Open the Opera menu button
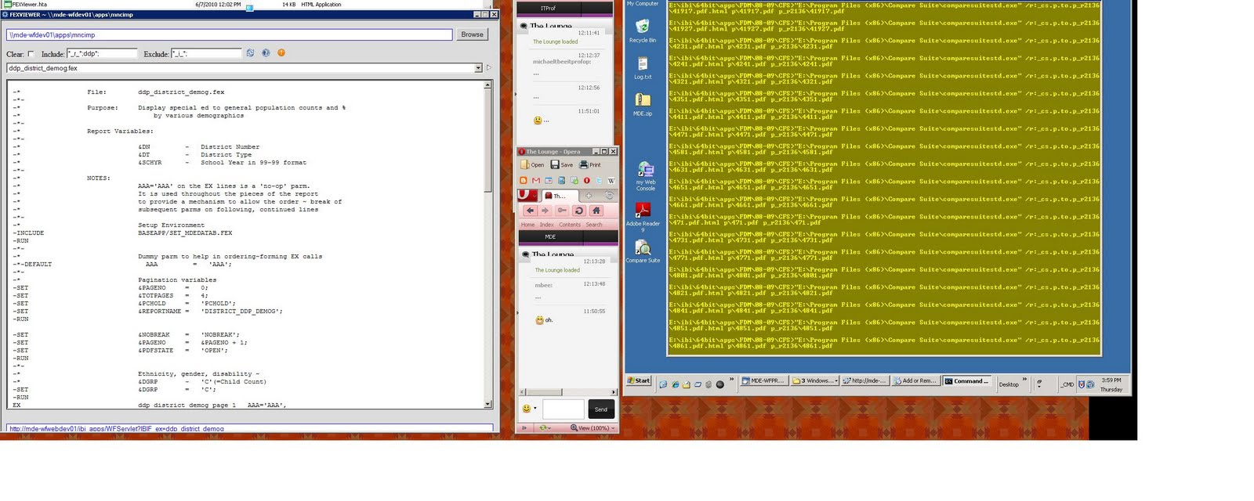Viewport: 1254px width, 501px height. tap(528, 196)
